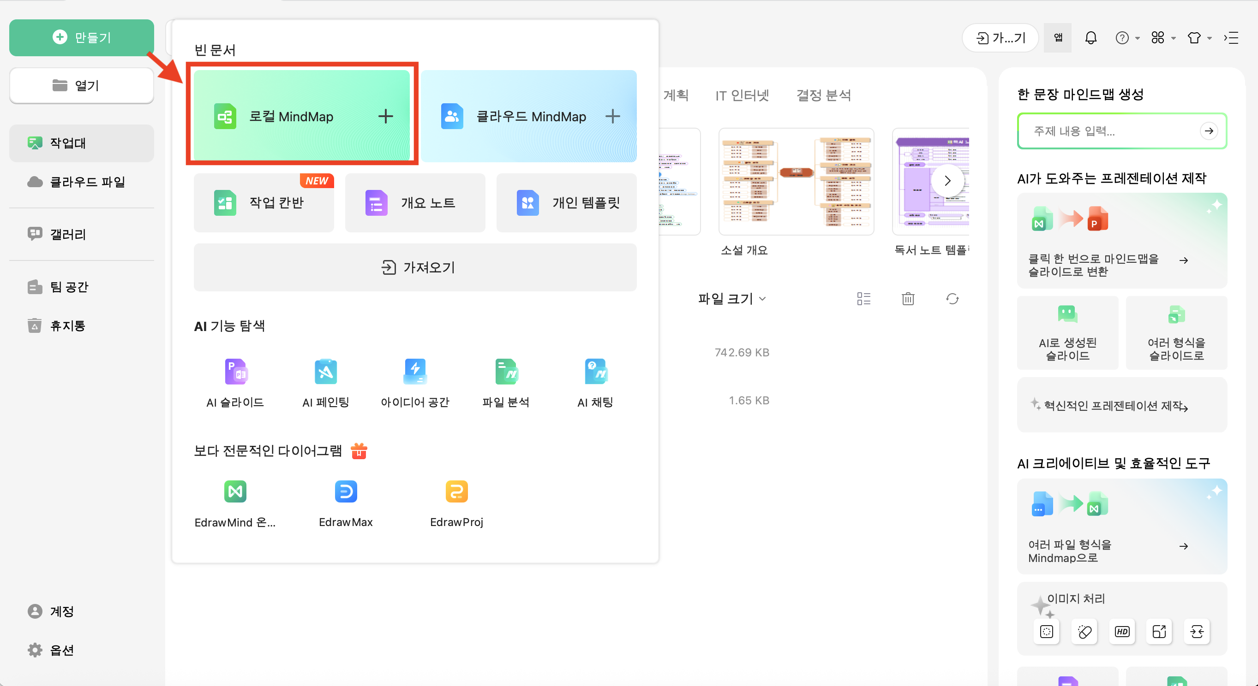Refresh the recent files list
Viewport: 1258px width, 686px height.
tap(952, 299)
